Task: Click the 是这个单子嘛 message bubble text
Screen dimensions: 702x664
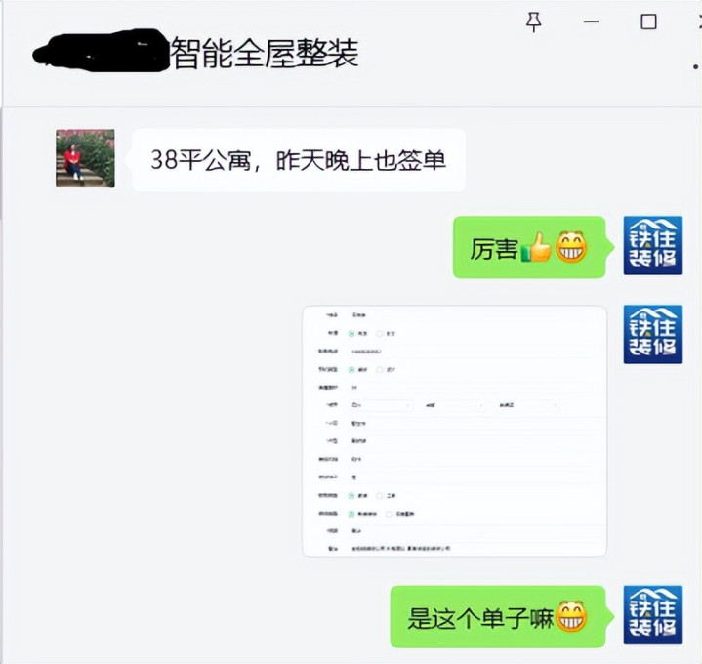Action: pyautogui.click(x=480, y=618)
